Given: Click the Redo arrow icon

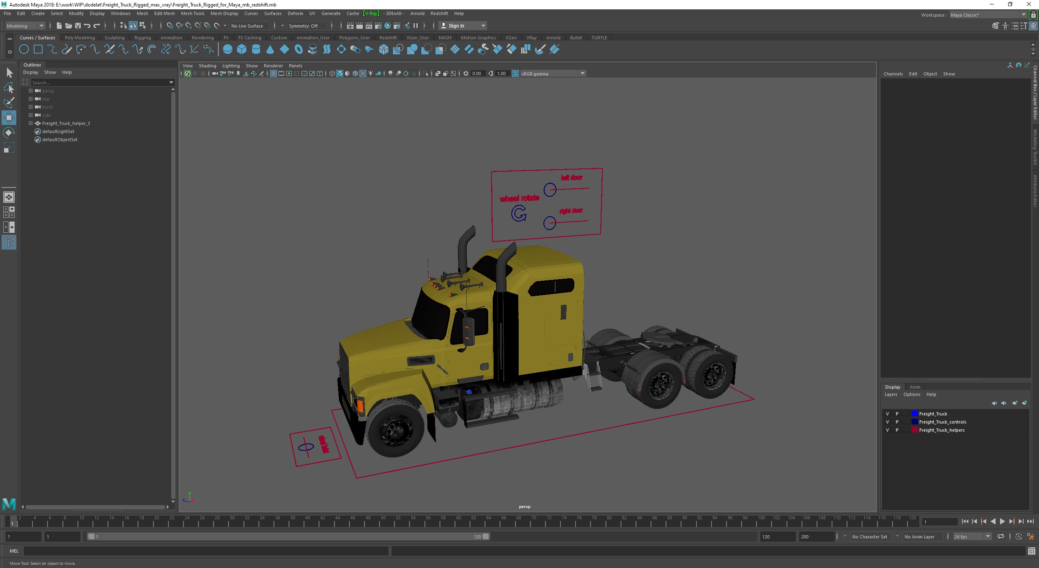Looking at the screenshot, I should (97, 26).
